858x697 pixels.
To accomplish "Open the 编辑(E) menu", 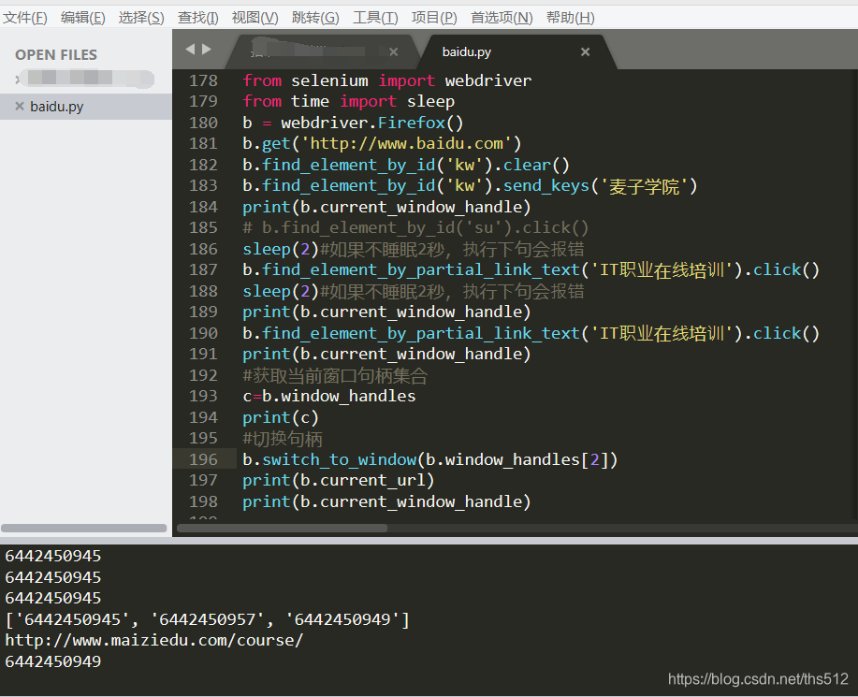I will (83, 18).
